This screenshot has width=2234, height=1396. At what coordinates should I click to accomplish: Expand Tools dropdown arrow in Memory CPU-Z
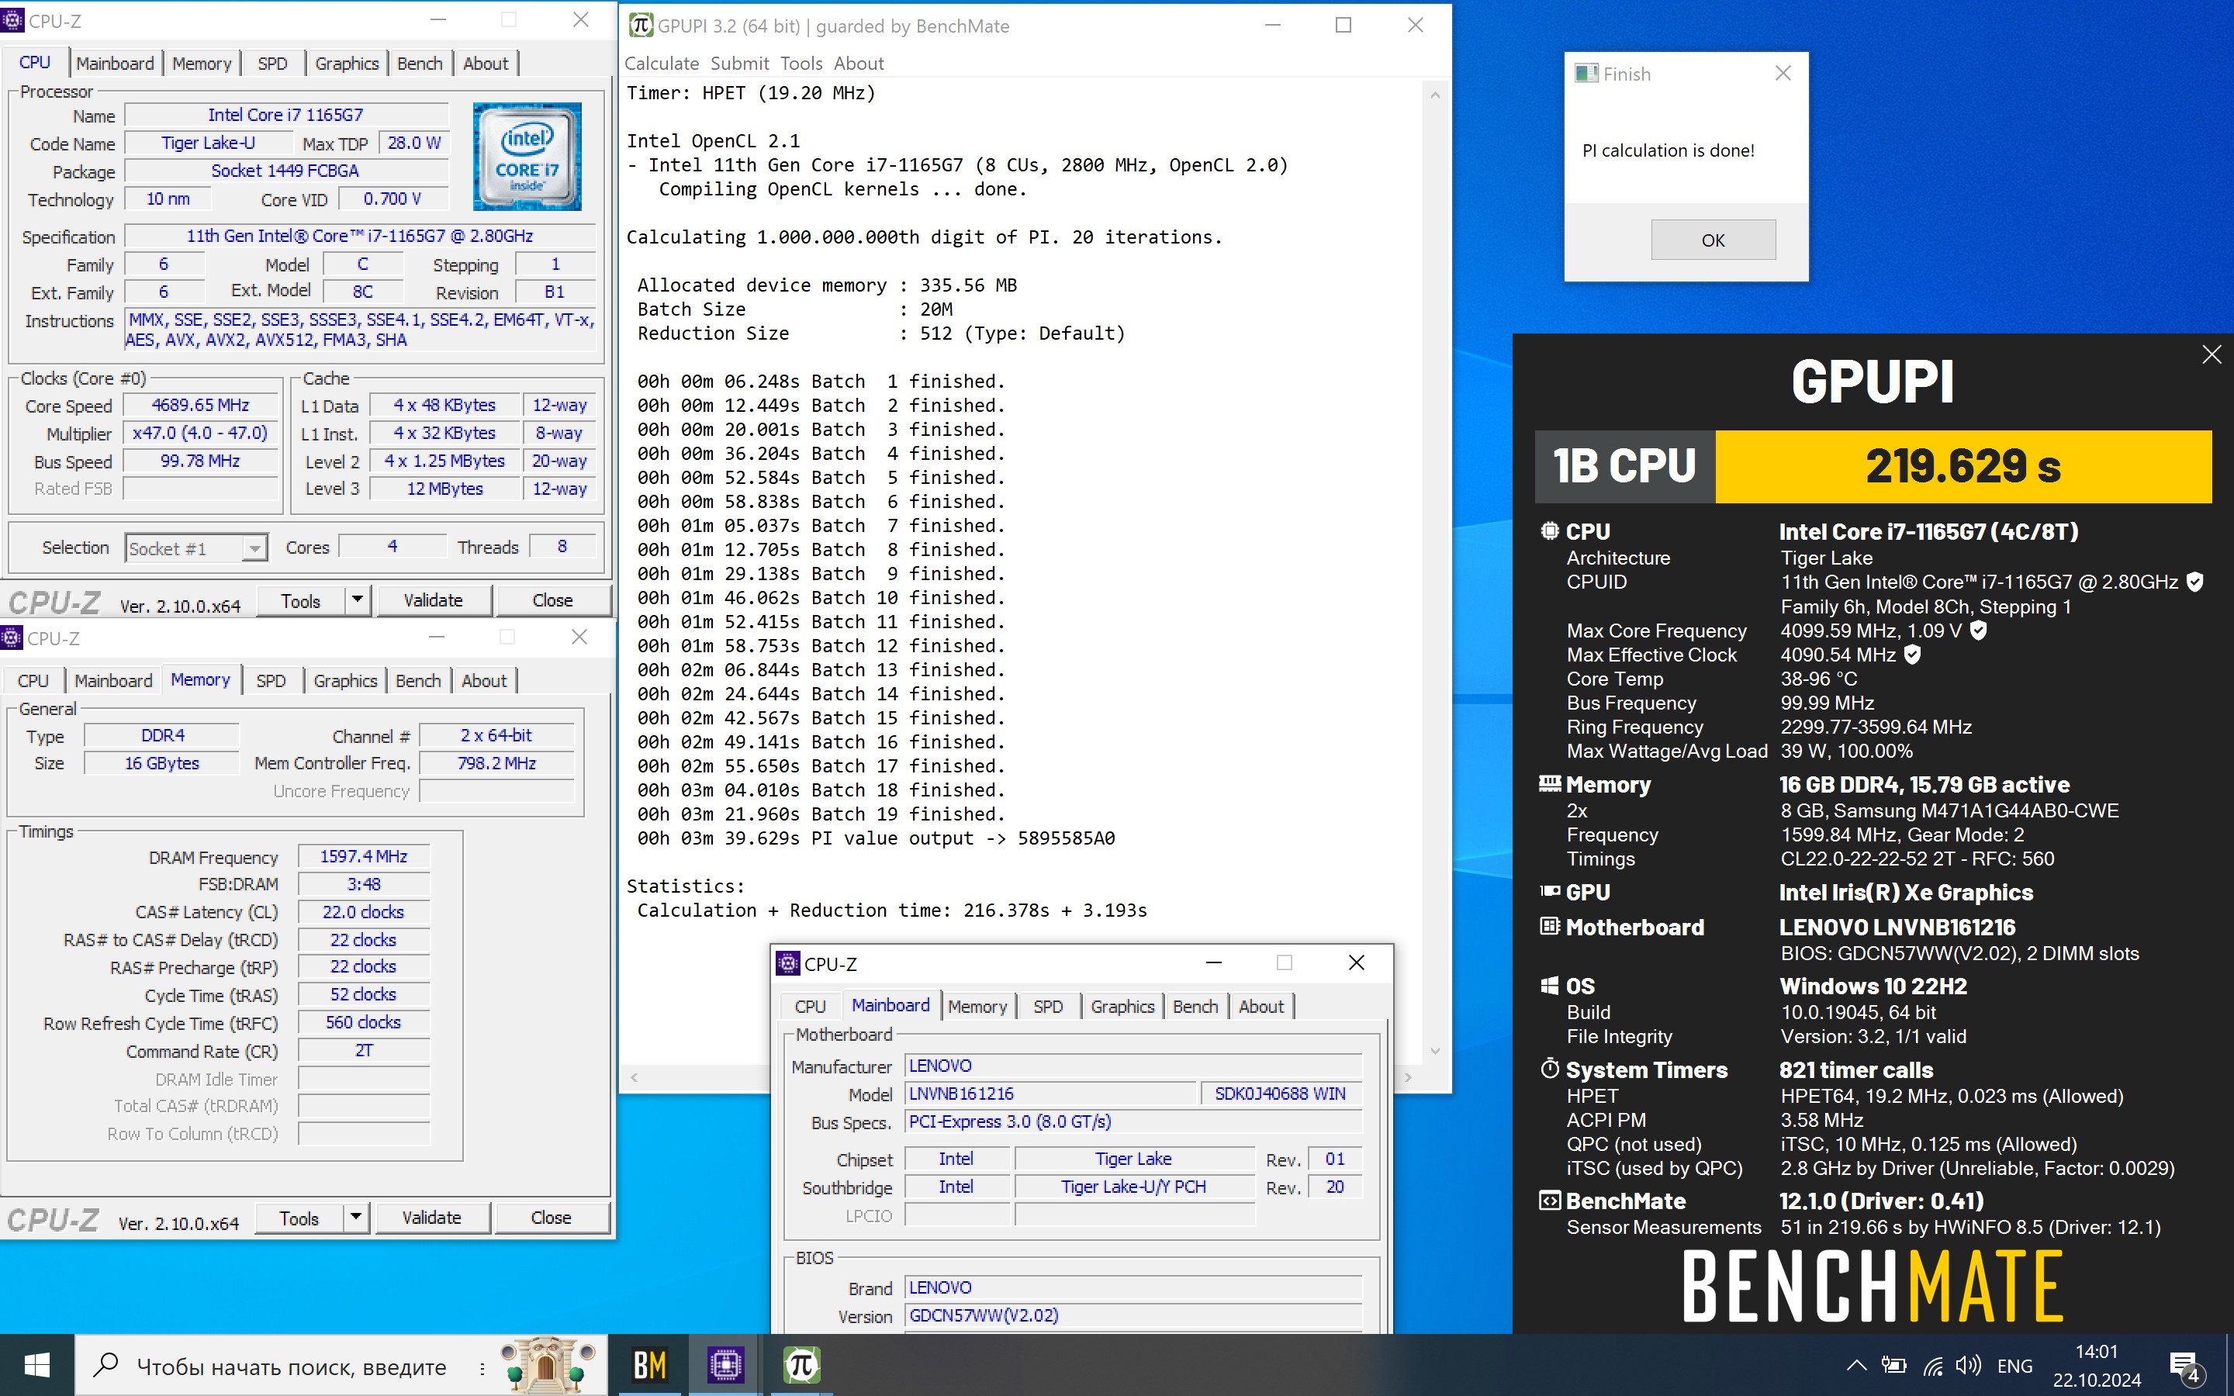(355, 1218)
